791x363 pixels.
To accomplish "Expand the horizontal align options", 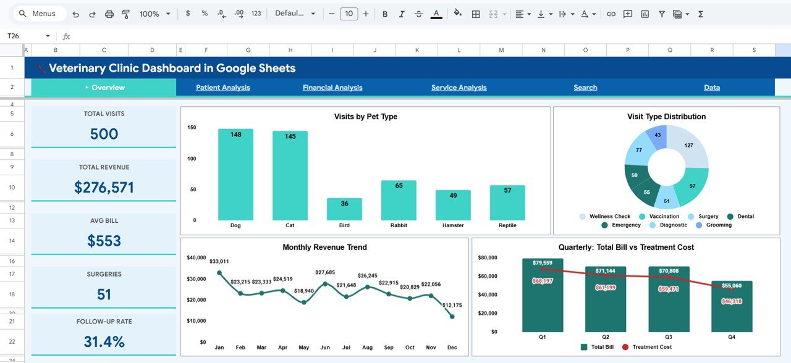I will [529, 14].
